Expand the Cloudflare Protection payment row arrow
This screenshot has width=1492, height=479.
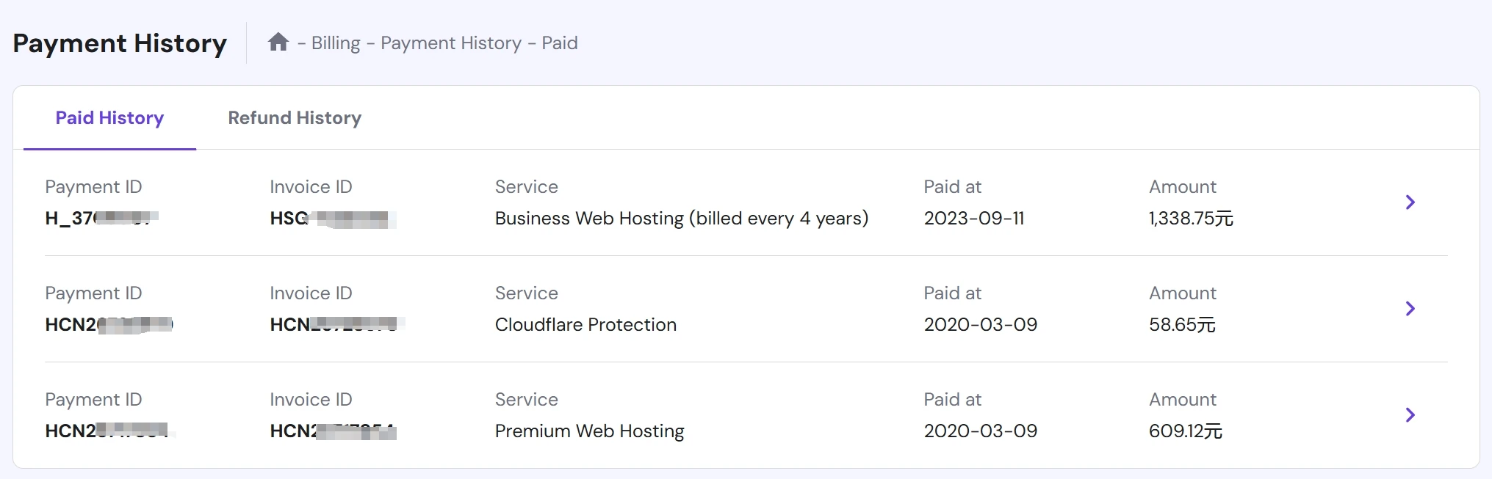[1410, 309]
